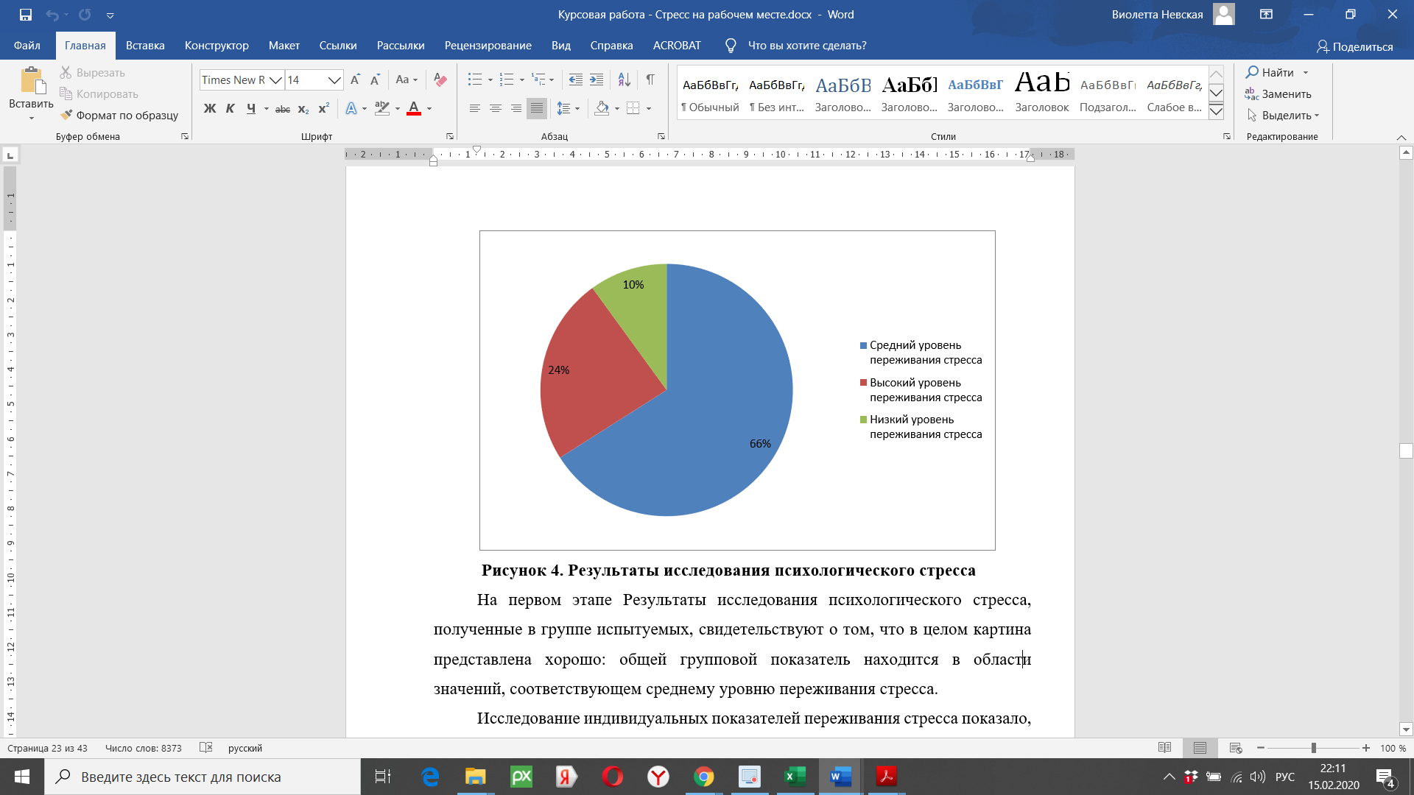Open Opera browser from the taskbar
1414x795 pixels.
[612, 777]
